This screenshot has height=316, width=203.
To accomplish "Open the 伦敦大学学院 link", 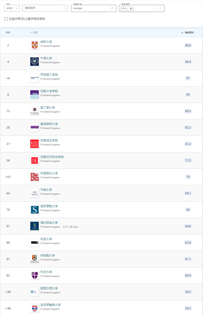I will click(49, 91).
